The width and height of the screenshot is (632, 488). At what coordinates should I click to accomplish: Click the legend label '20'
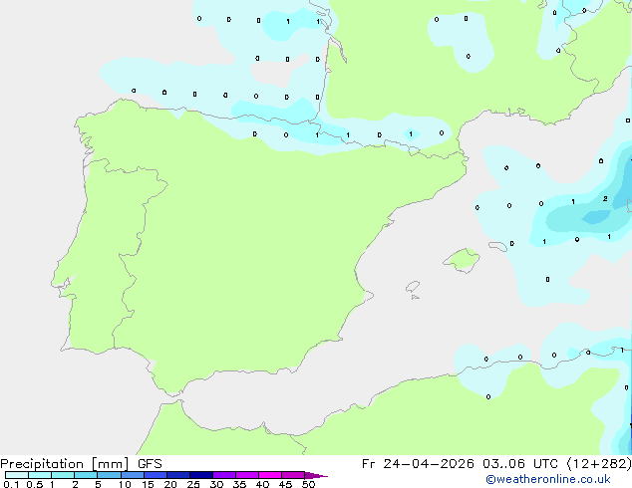(170, 484)
